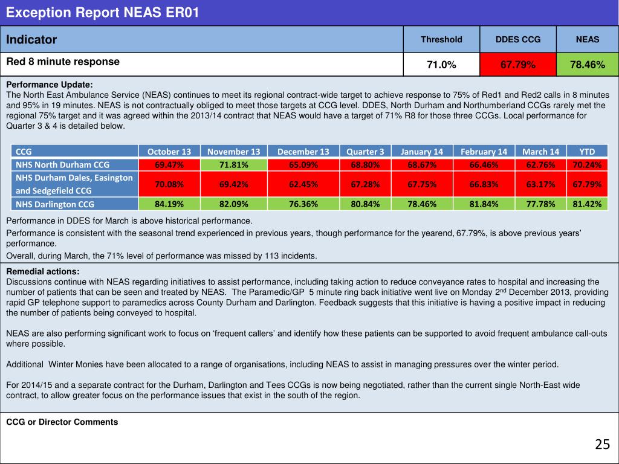Viewport: 619px width, 464px height.
Task: Click Darlington YTD value 81.42%
Action: click(587, 204)
